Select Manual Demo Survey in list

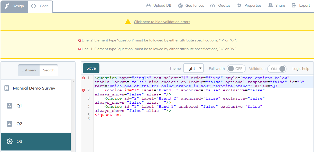[x=36, y=88]
